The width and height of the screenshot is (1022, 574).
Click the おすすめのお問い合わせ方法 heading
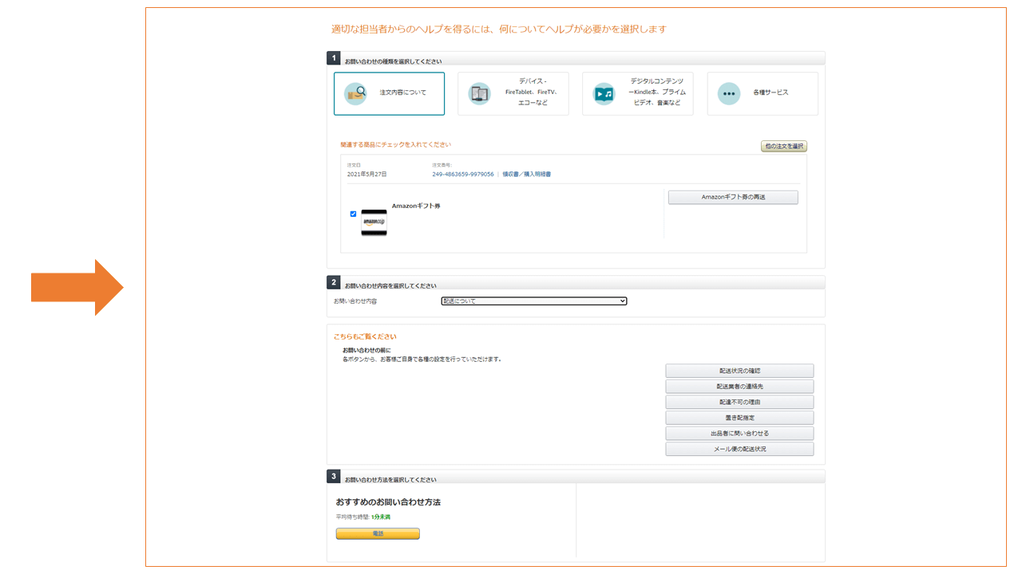coord(388,502)
